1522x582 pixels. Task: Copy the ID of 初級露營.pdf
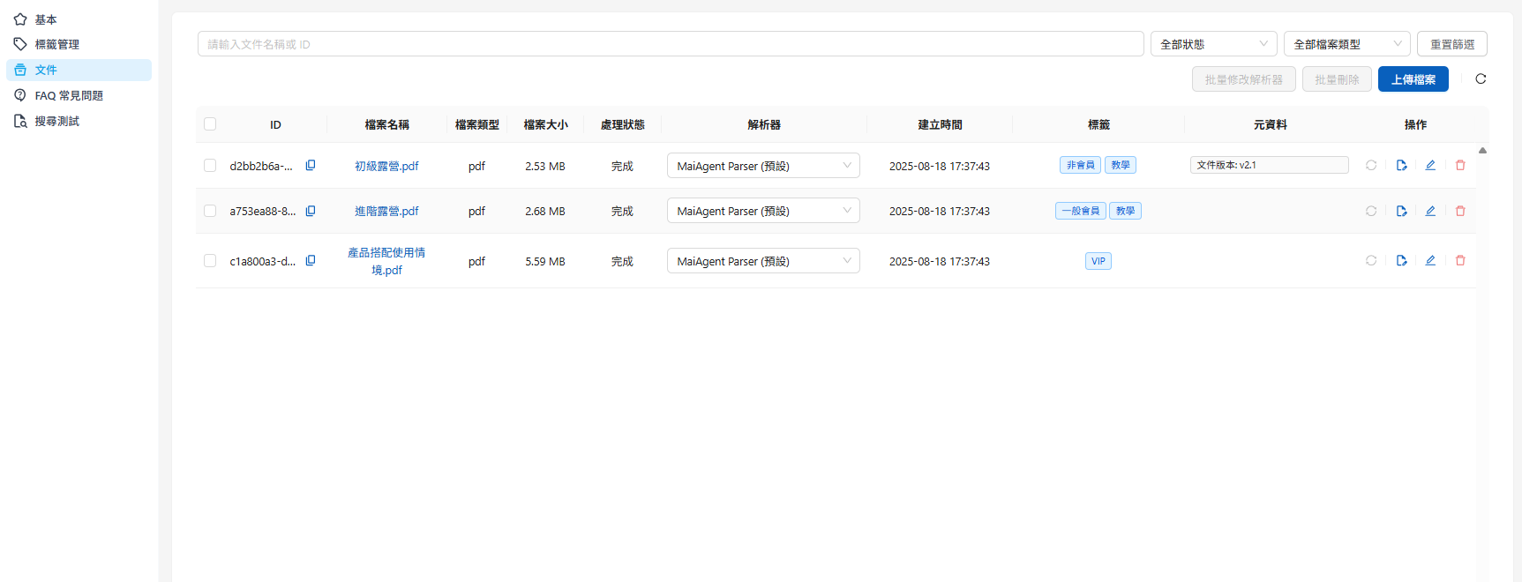coord(311,166)
